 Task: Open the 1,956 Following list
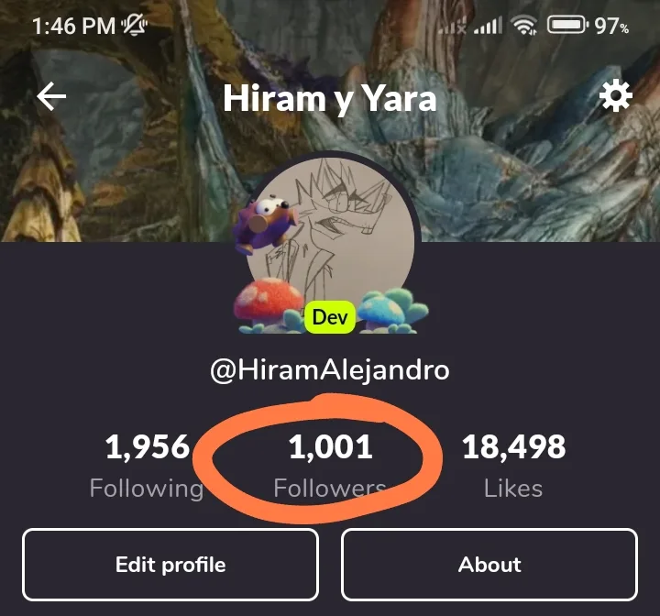(x=147, y=466)
